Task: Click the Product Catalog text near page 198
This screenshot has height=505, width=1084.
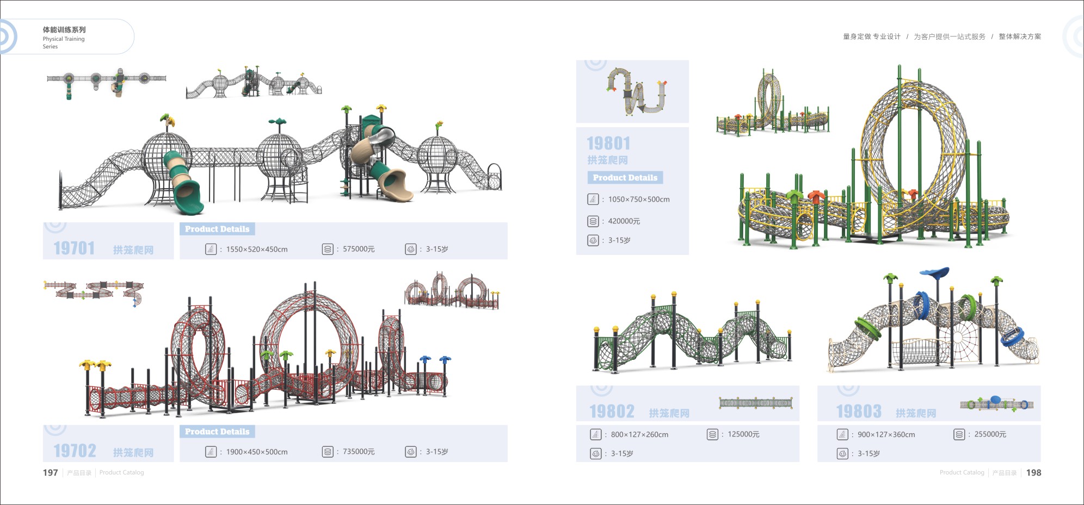Action: [962, 472]
